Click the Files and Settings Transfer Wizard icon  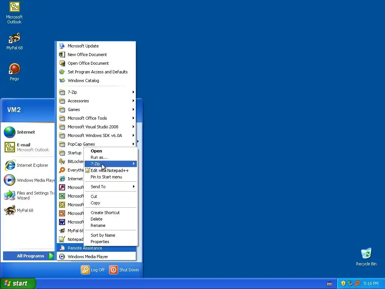point(9,195)
